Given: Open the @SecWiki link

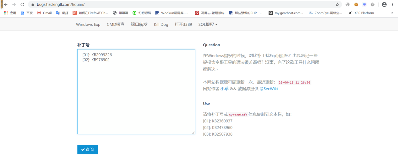Looking at the screenshot, I should click(x=269, y=89).
